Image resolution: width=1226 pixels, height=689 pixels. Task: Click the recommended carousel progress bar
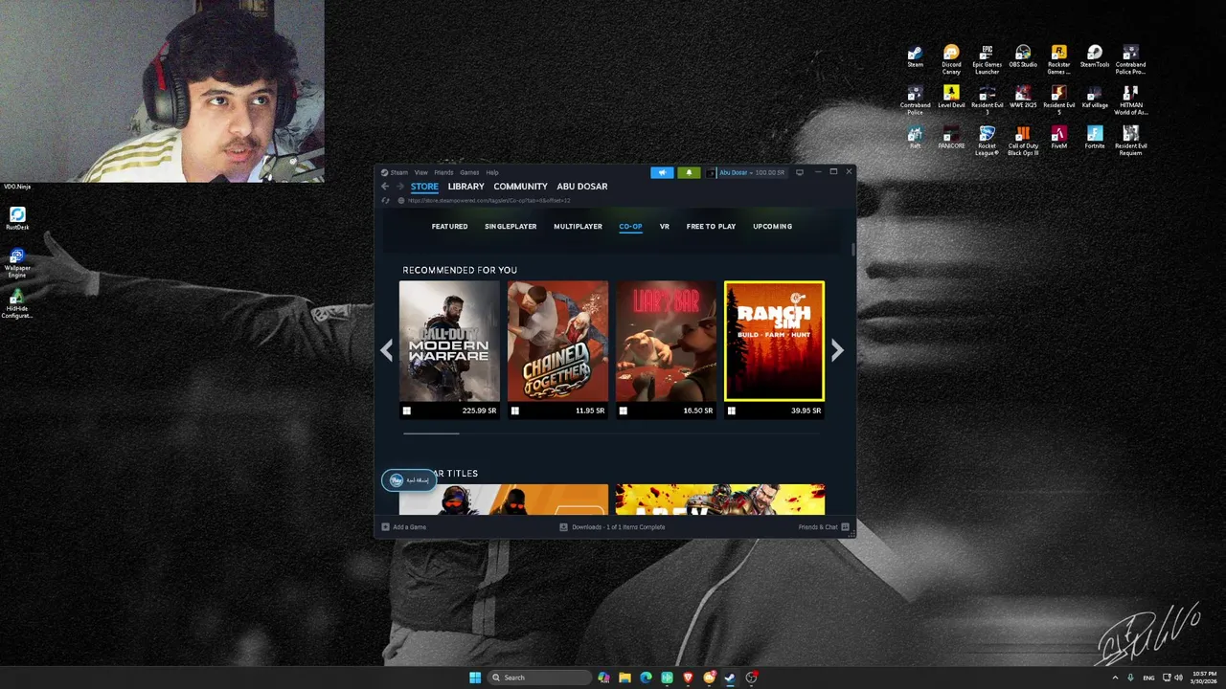point(611,433)
